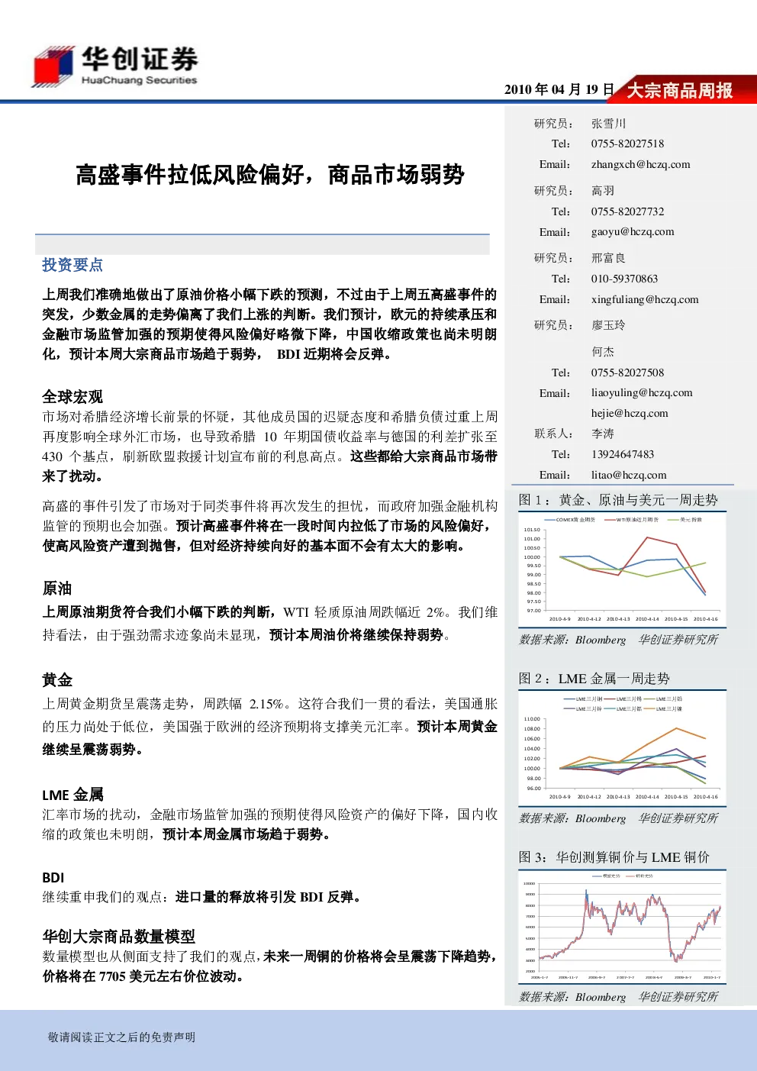Image resolution: width=757 pixels, height=1071 pixels.
Task: Open email litao@hczq.com
Action: (629, 475)
